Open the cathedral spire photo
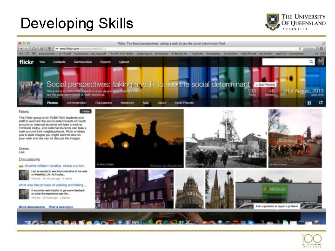The image size is (335, 251). 220,189
